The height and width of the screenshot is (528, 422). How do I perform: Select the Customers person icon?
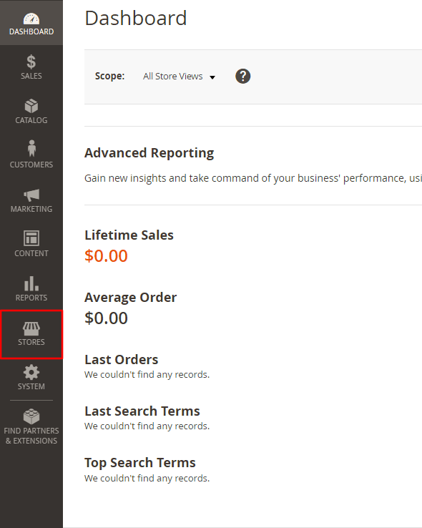pyautogui.click(x=31, y=149)
